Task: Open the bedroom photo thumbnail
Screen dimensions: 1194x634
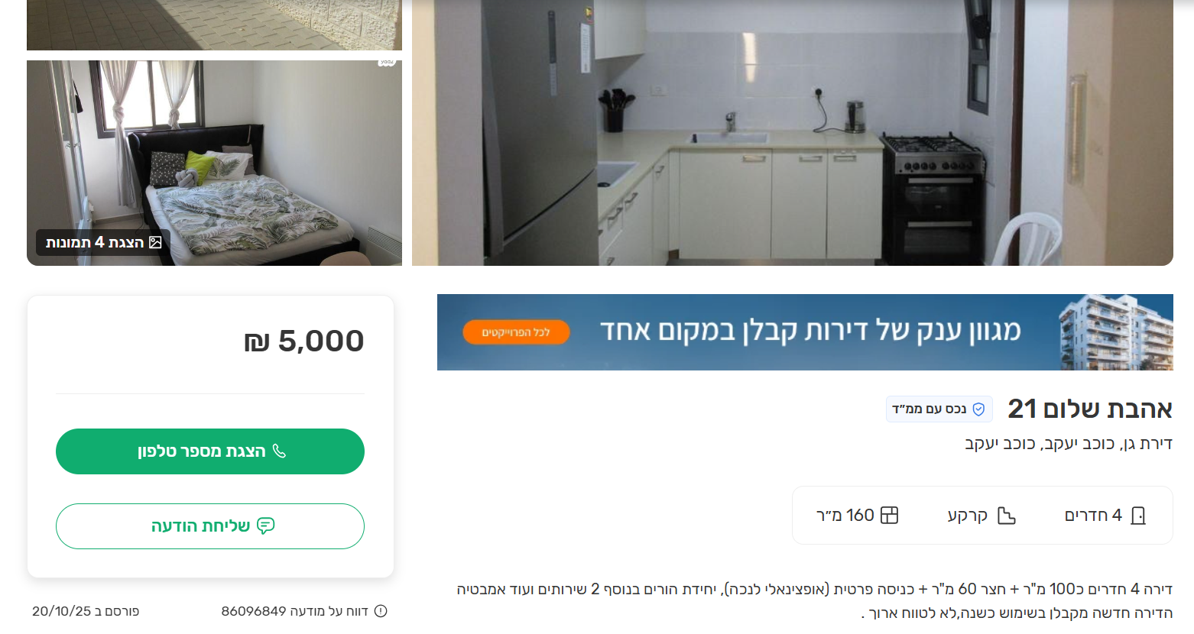Action: [x=214, y=163]
